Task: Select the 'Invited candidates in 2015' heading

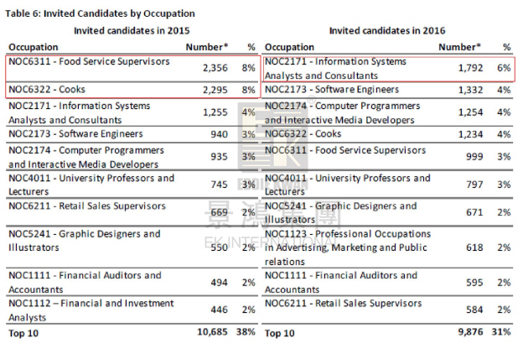Action: (132, 31)
